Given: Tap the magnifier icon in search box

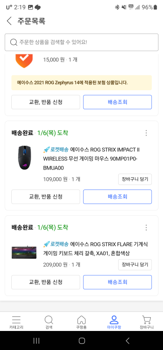Looking at the screenshot, I should 14,42.
